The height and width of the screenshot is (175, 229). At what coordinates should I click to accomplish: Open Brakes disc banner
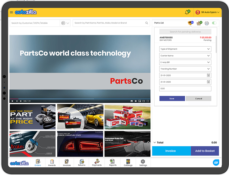pos(33,144)
